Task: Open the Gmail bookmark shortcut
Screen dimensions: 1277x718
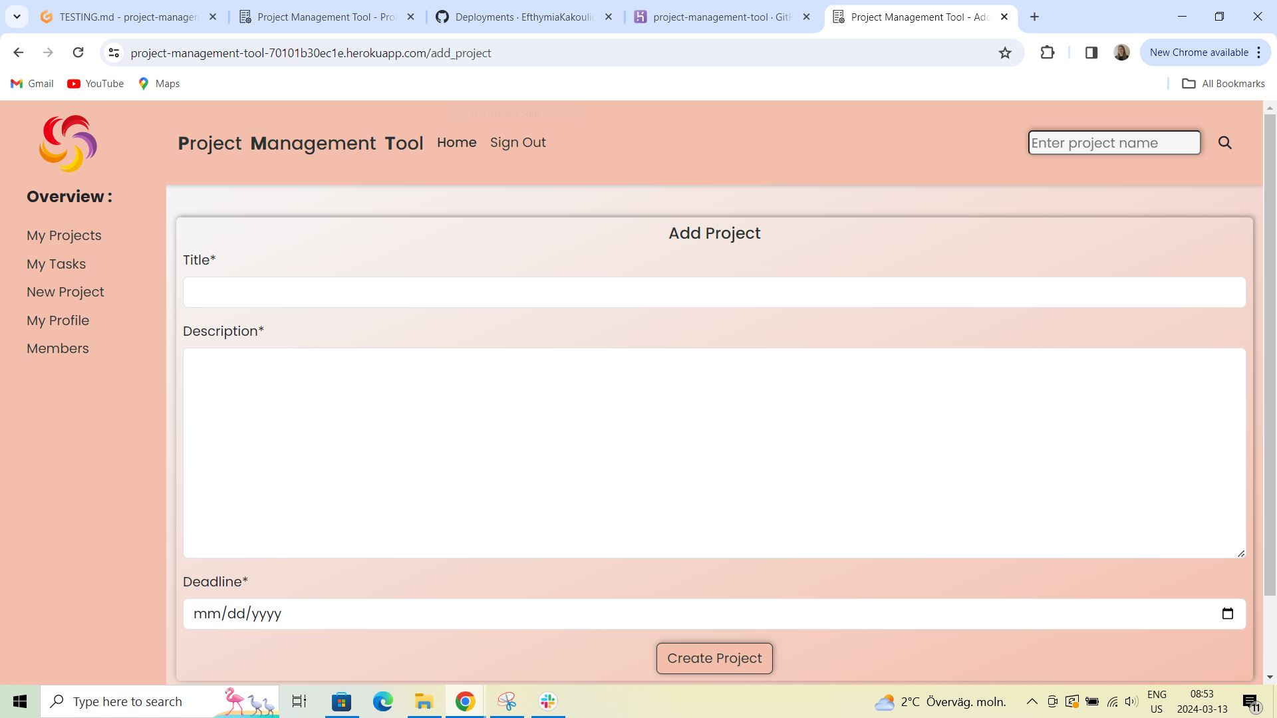Action: click(31, 83)
